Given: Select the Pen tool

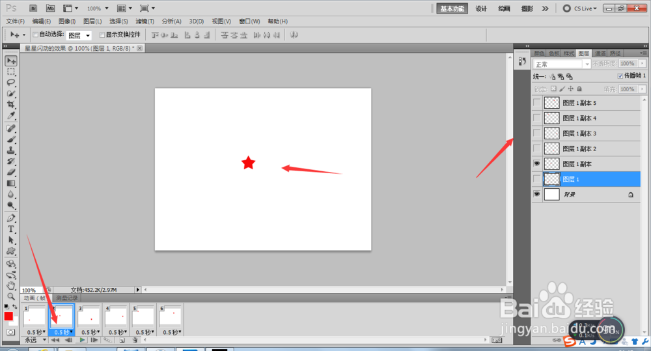Looking at the screenshot, I should tap(11, 218).
